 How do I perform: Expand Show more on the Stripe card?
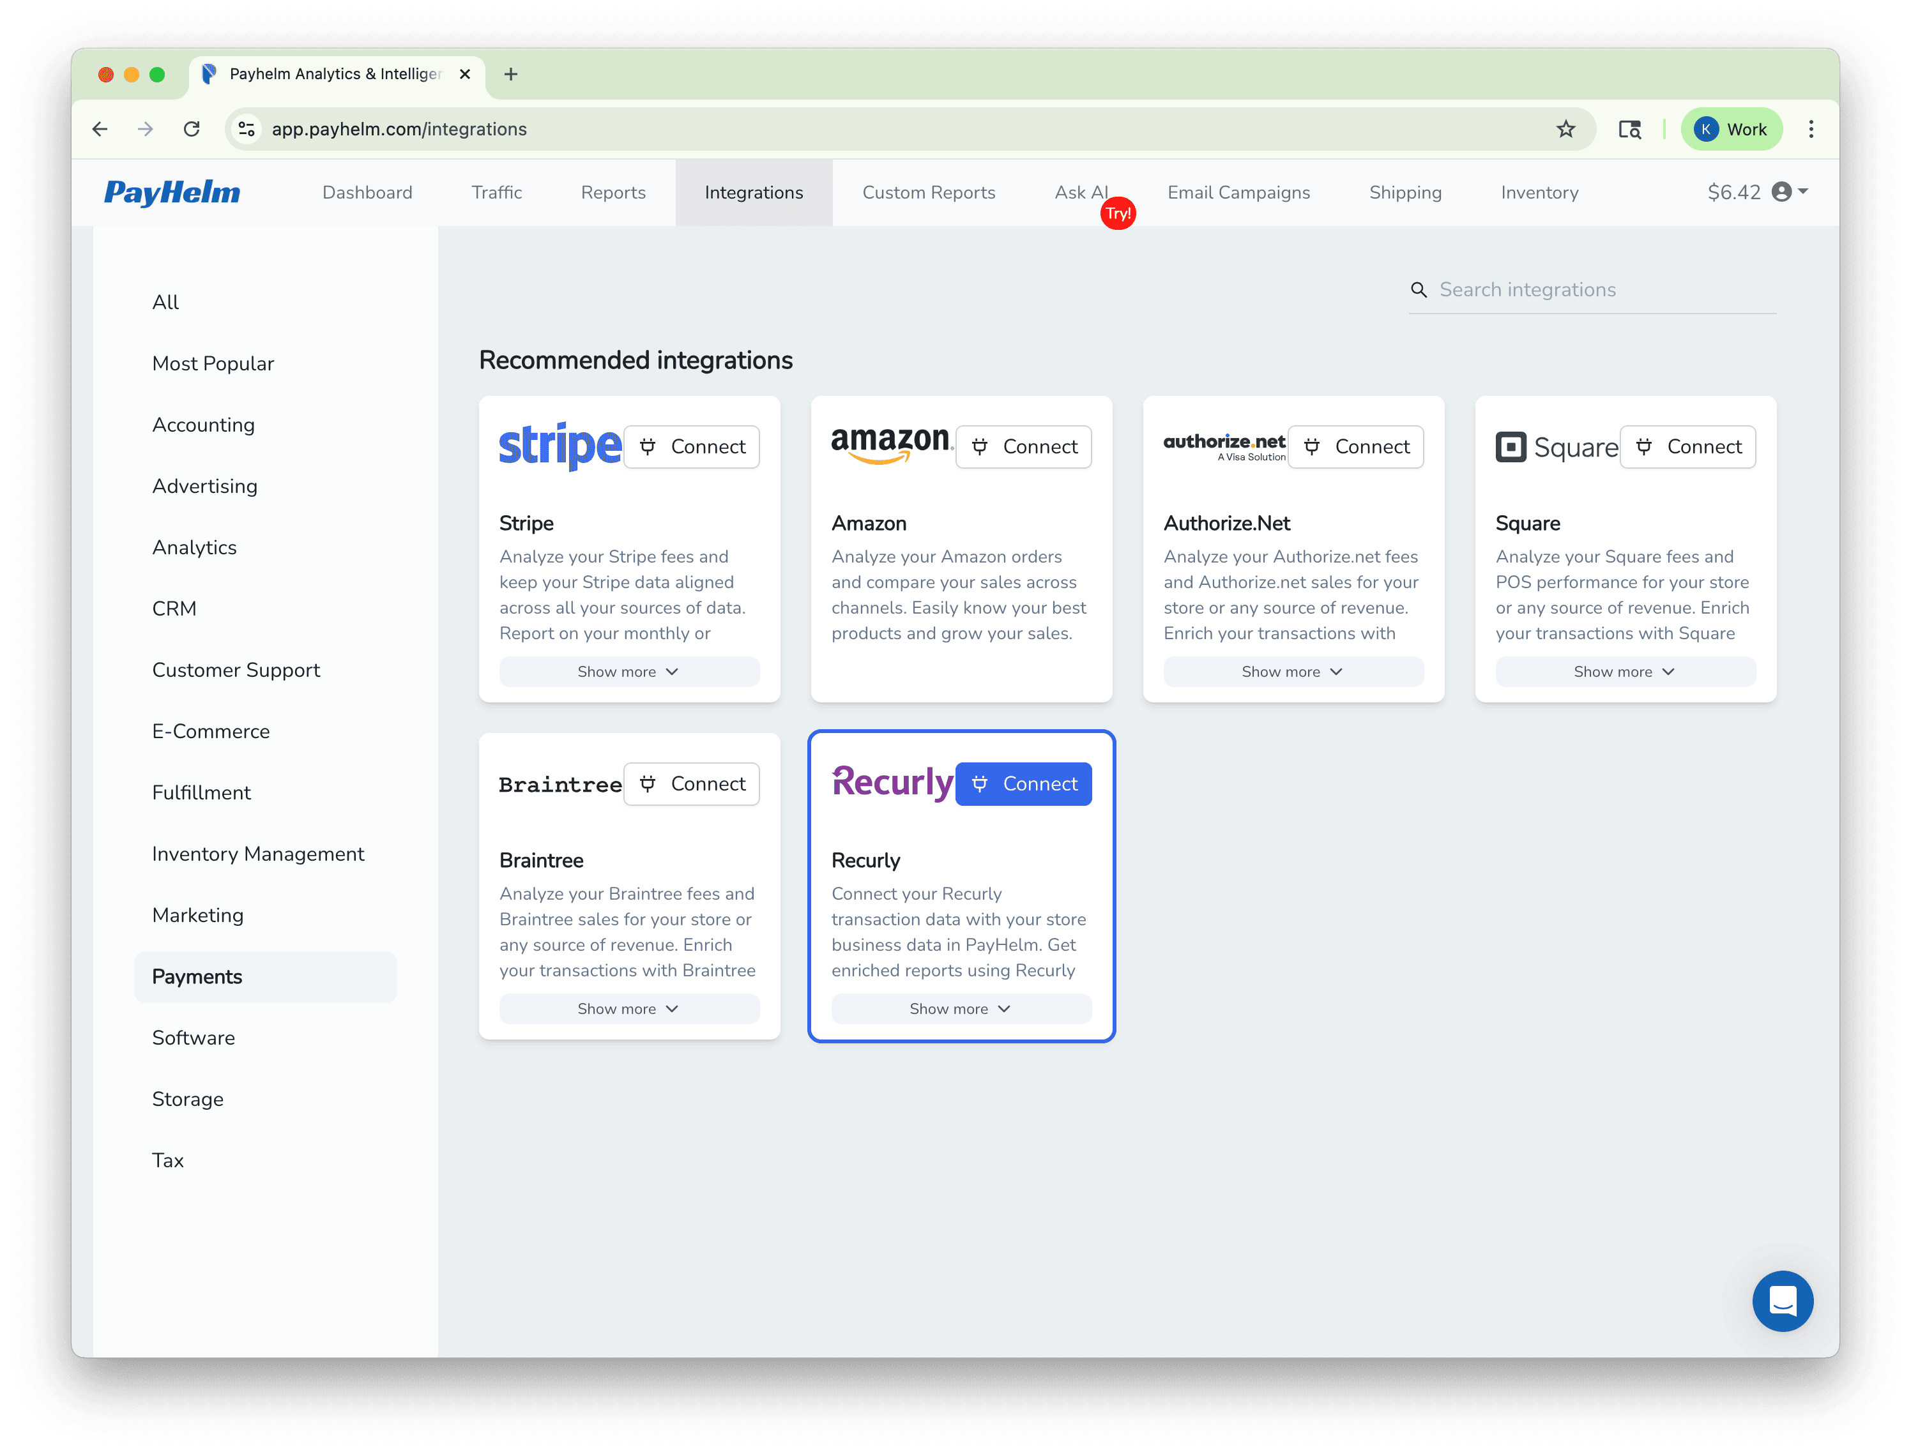(x=628, y=672)
